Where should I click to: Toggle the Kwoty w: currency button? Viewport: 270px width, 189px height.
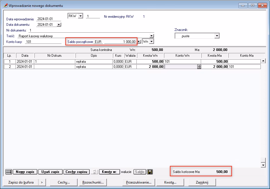109,172
